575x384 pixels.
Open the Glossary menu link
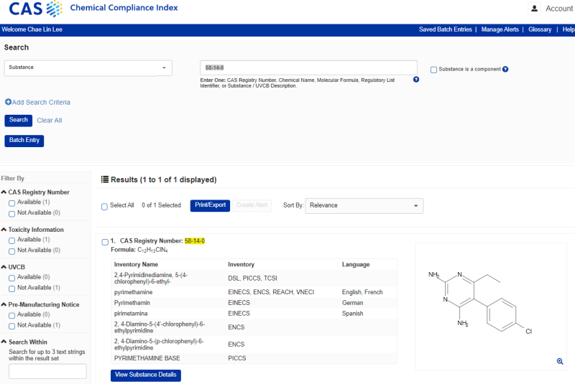point(540,29)
